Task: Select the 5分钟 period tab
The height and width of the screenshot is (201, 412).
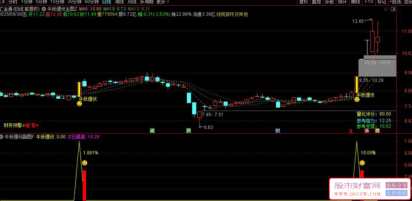Action: tap(41, 2)
